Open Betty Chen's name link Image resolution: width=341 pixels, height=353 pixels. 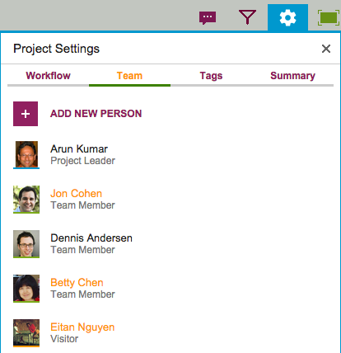77,283
